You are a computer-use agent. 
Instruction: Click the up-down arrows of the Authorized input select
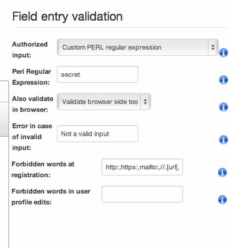coord(213,47)
